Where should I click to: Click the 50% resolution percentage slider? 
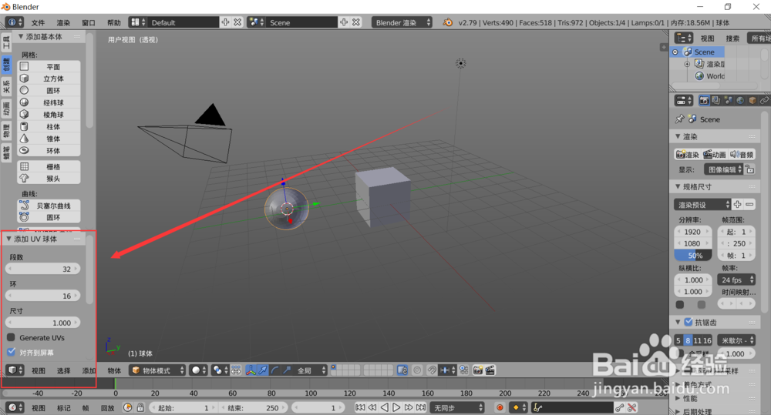click(695, 255)
